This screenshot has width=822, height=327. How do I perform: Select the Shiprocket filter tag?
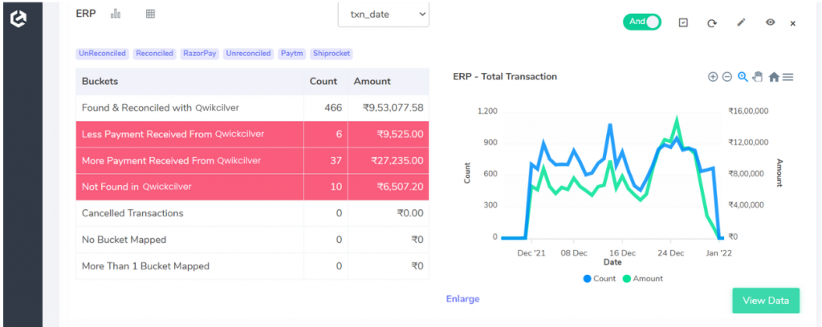(332, 54)
